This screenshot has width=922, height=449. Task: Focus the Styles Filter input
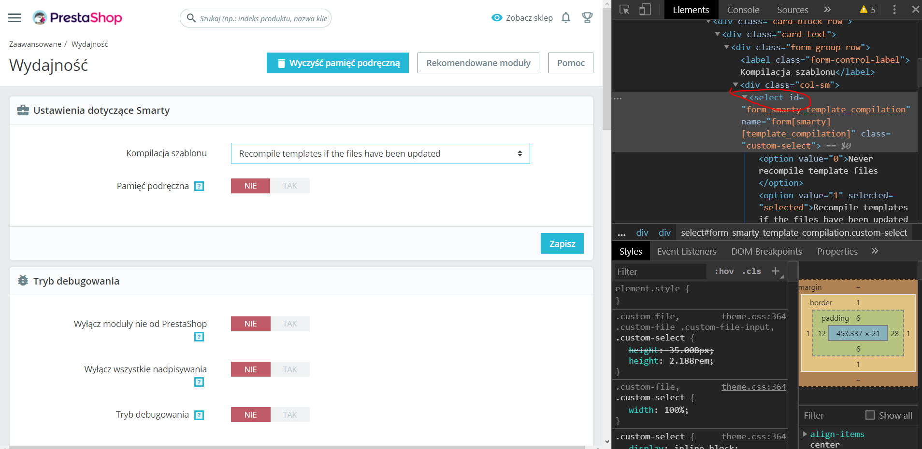[x=660, y=272]
